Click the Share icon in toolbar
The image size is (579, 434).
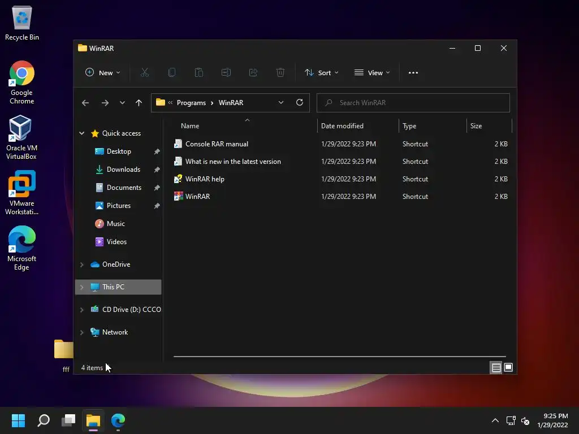point(253,73)
